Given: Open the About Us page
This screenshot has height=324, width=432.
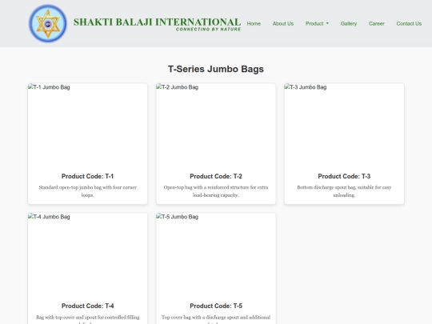Looking at the screenshot, I should pos(283,24).
